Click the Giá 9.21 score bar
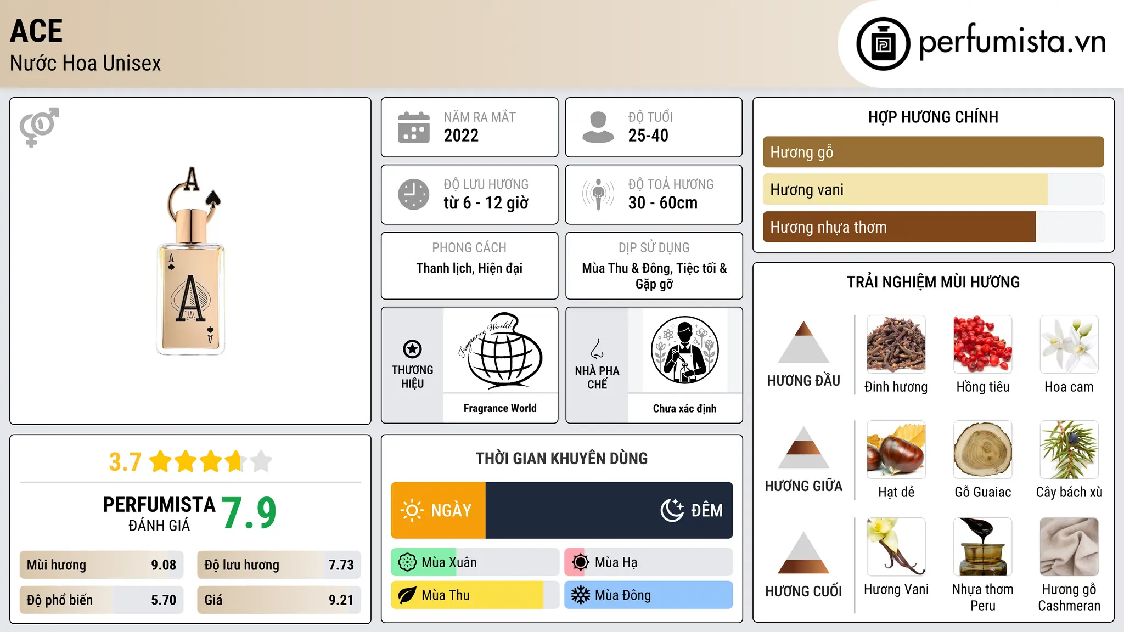The height and width of the screenshot is (632, 1124). pyautogui.click(x=279, y=600)
